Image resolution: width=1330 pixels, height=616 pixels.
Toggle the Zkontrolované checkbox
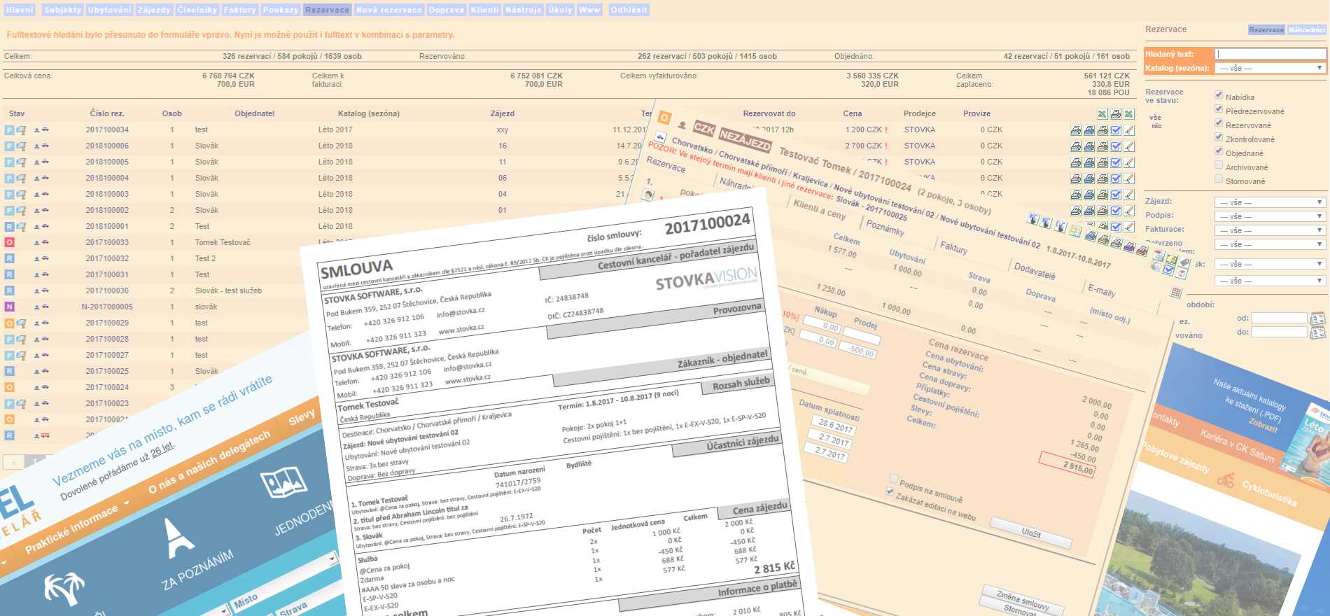pos(1219,138)
